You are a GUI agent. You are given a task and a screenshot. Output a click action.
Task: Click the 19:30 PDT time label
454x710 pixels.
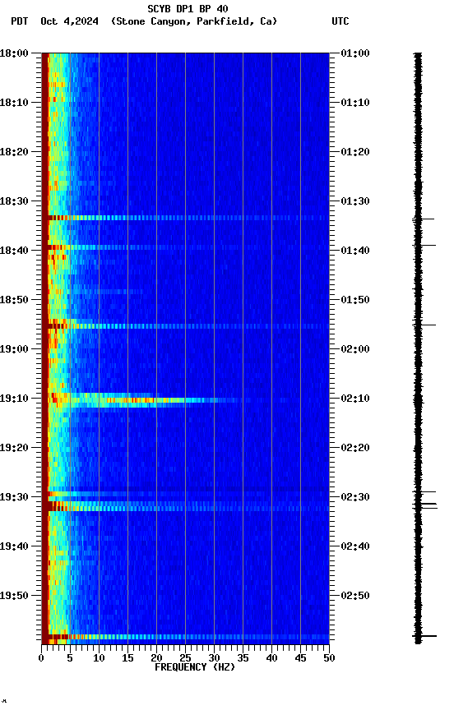point(14,497)
